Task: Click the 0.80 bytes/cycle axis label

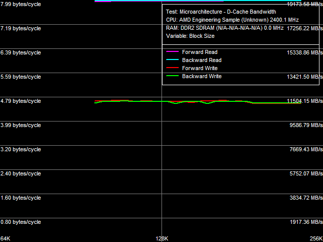Action: tap(21, 222)
